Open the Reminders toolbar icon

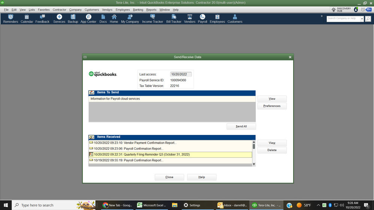pos(10,19)
